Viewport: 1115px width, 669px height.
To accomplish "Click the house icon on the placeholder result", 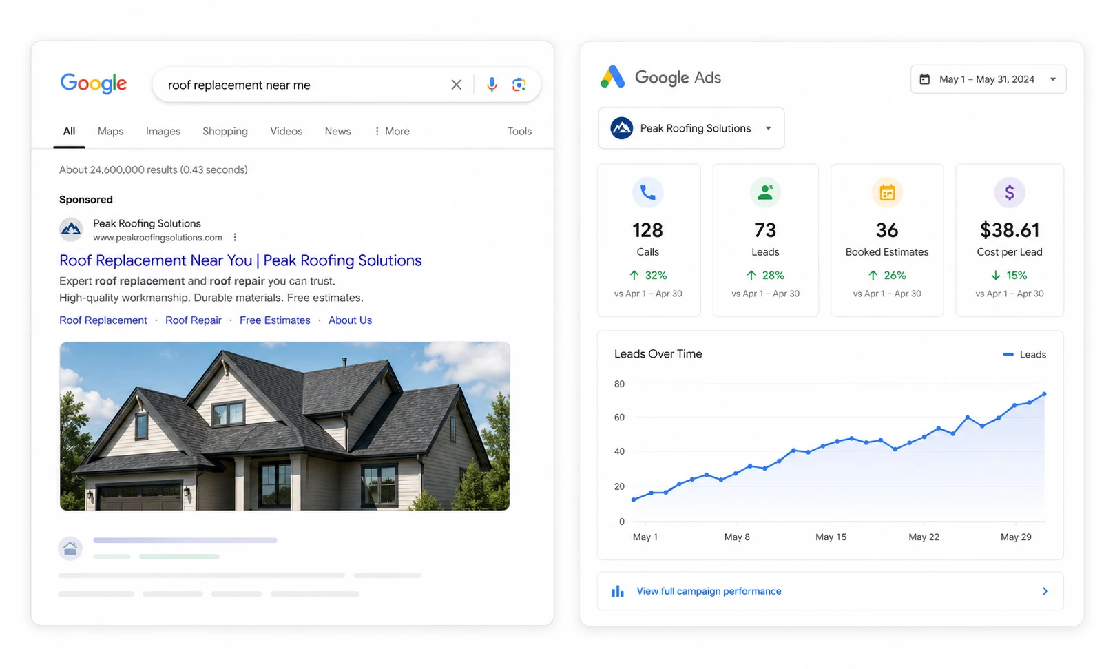I will pyautogui.click(x=70, y=548).
